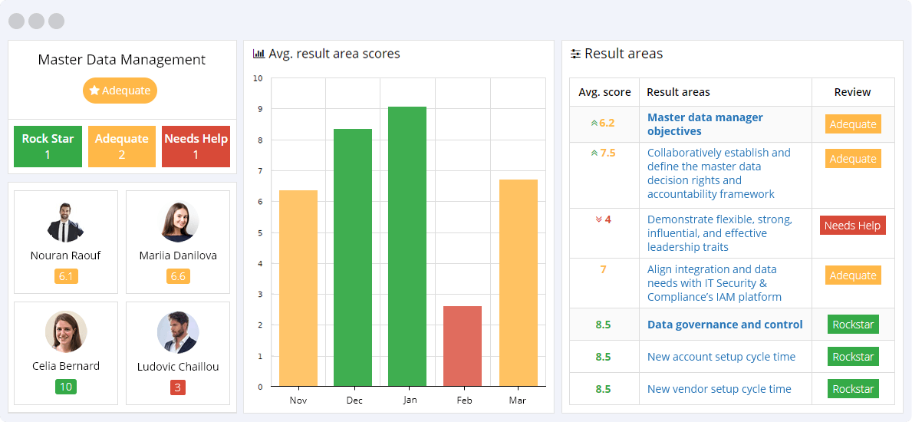912x422 pixels.
Task: Click Adequate review badge for Master data manager objectives
Action: [853, 124]
